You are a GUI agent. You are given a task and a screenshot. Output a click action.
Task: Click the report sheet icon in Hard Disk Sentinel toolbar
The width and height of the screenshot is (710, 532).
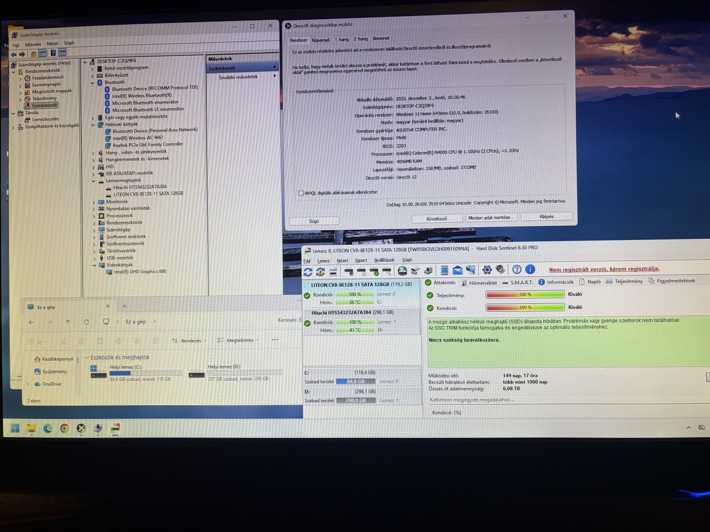point(444,270)
